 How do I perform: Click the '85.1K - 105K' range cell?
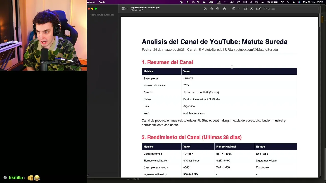point(224,154)
